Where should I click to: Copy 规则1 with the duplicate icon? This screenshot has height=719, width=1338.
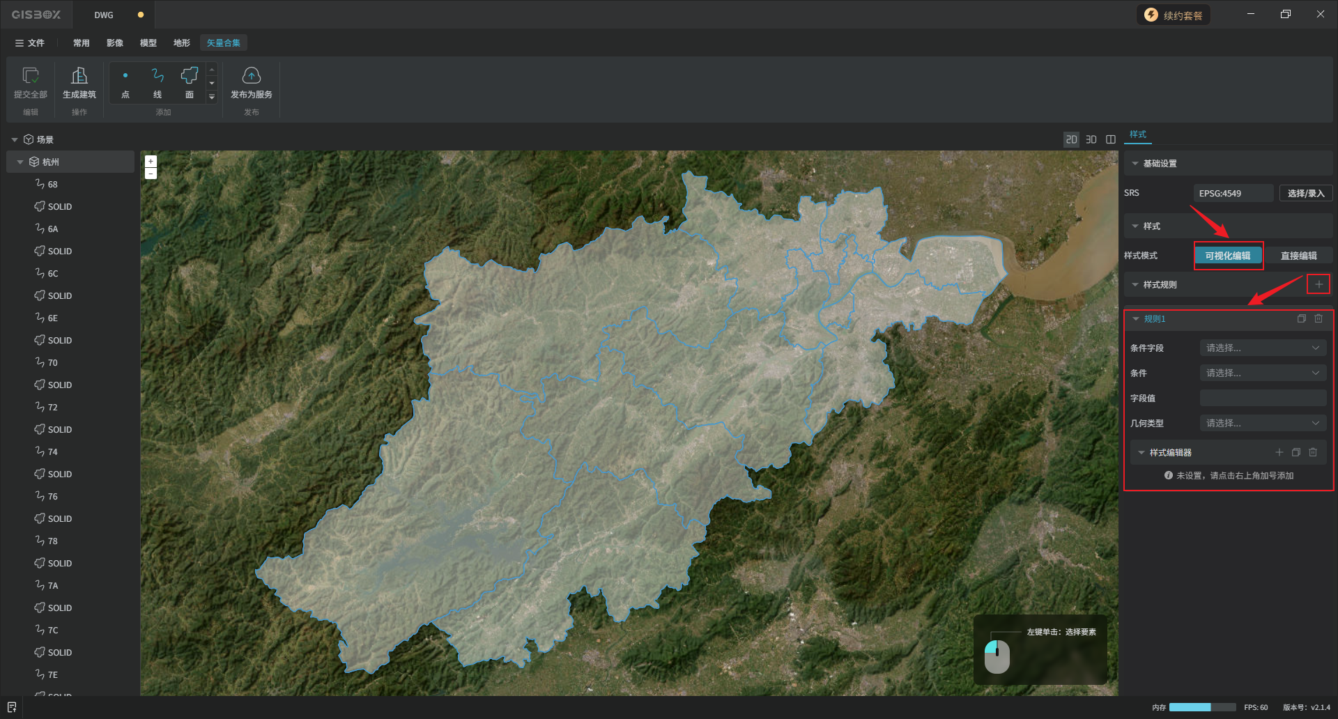point(1301,319)
